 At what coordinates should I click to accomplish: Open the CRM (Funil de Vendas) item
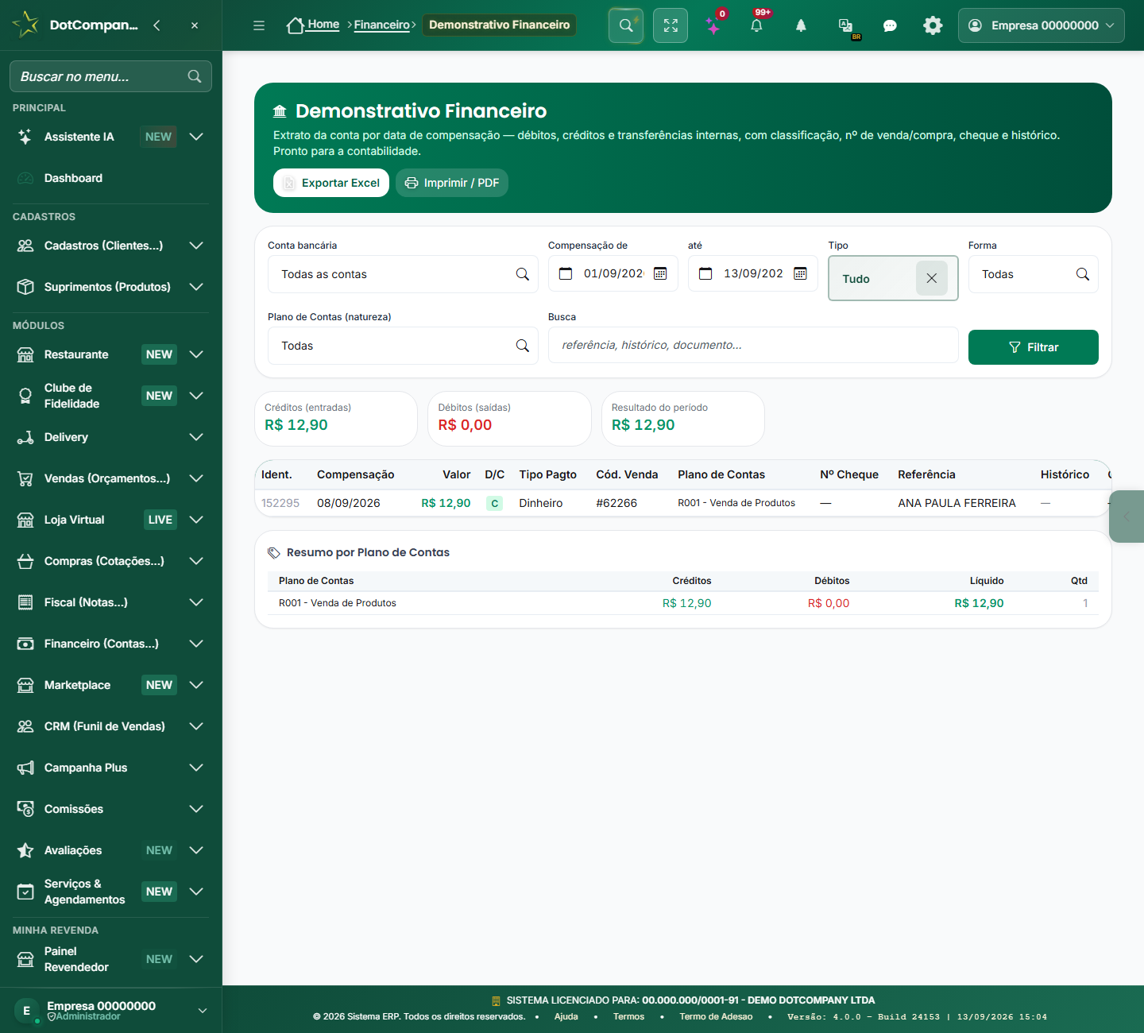click(x=111, y=726)
